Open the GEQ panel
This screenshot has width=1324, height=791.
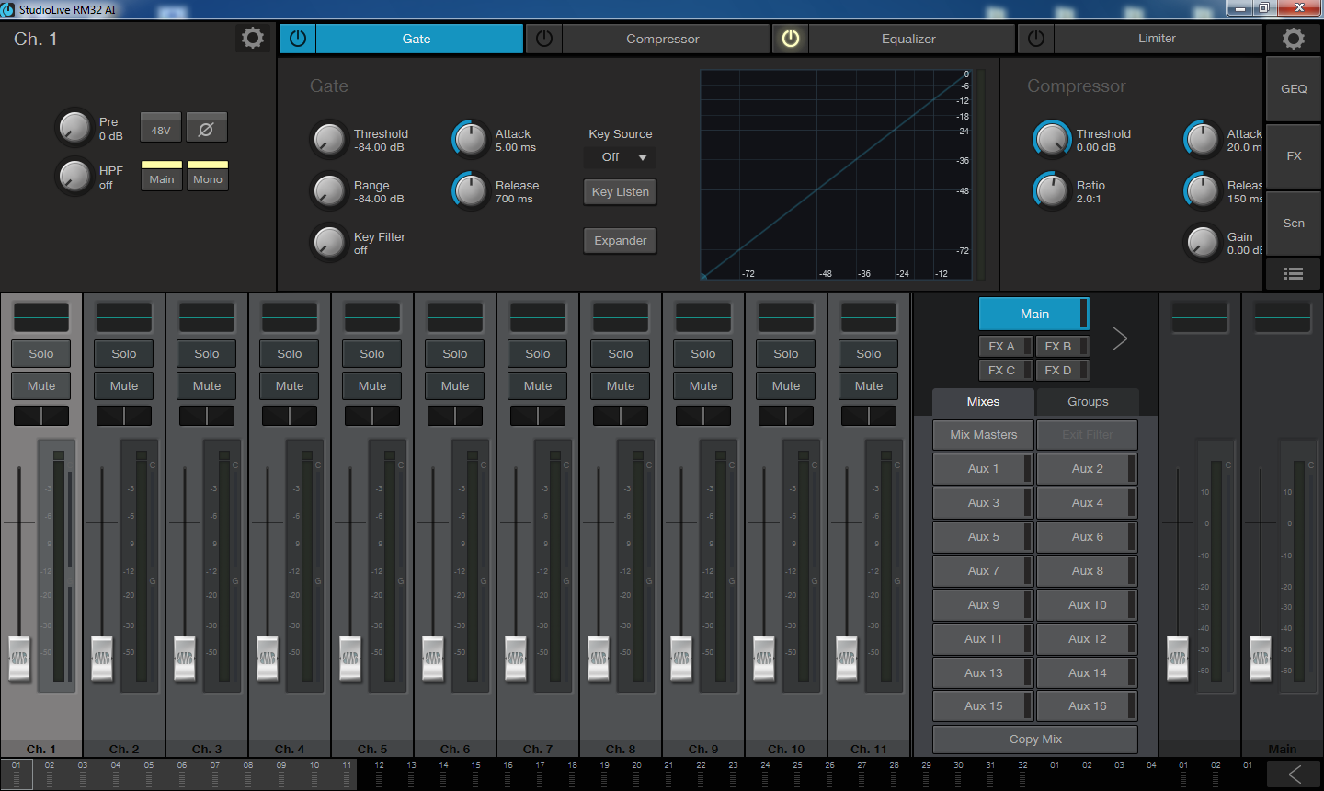1294,89
